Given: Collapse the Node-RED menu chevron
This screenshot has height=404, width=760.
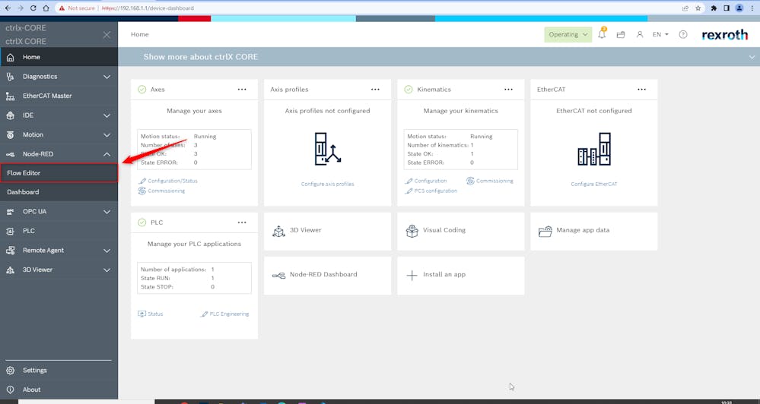Looking at the screenshot, I should [107, 154].
